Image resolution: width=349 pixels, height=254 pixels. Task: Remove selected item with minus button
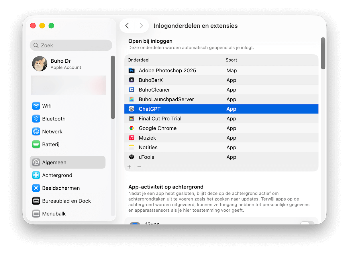pos(139,167)
